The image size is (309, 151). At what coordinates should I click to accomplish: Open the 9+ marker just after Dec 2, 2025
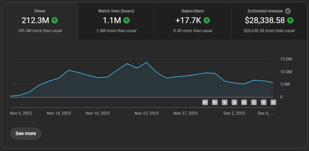[244, 103]
